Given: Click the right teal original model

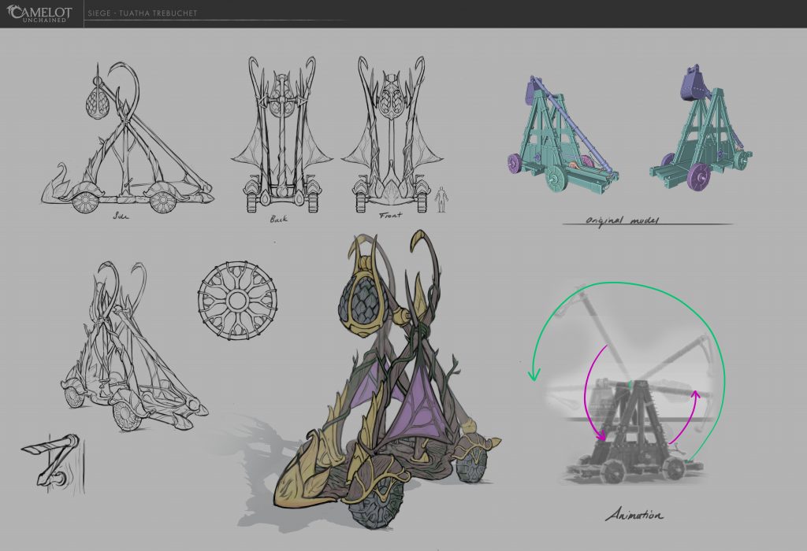Looking at the screenshot, I should (701, 128).
